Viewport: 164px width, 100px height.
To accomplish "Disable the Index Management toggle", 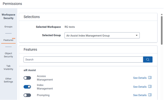I will coord(27,87).
